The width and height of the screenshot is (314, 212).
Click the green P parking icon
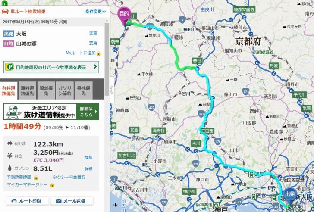[x=10, y=67]
